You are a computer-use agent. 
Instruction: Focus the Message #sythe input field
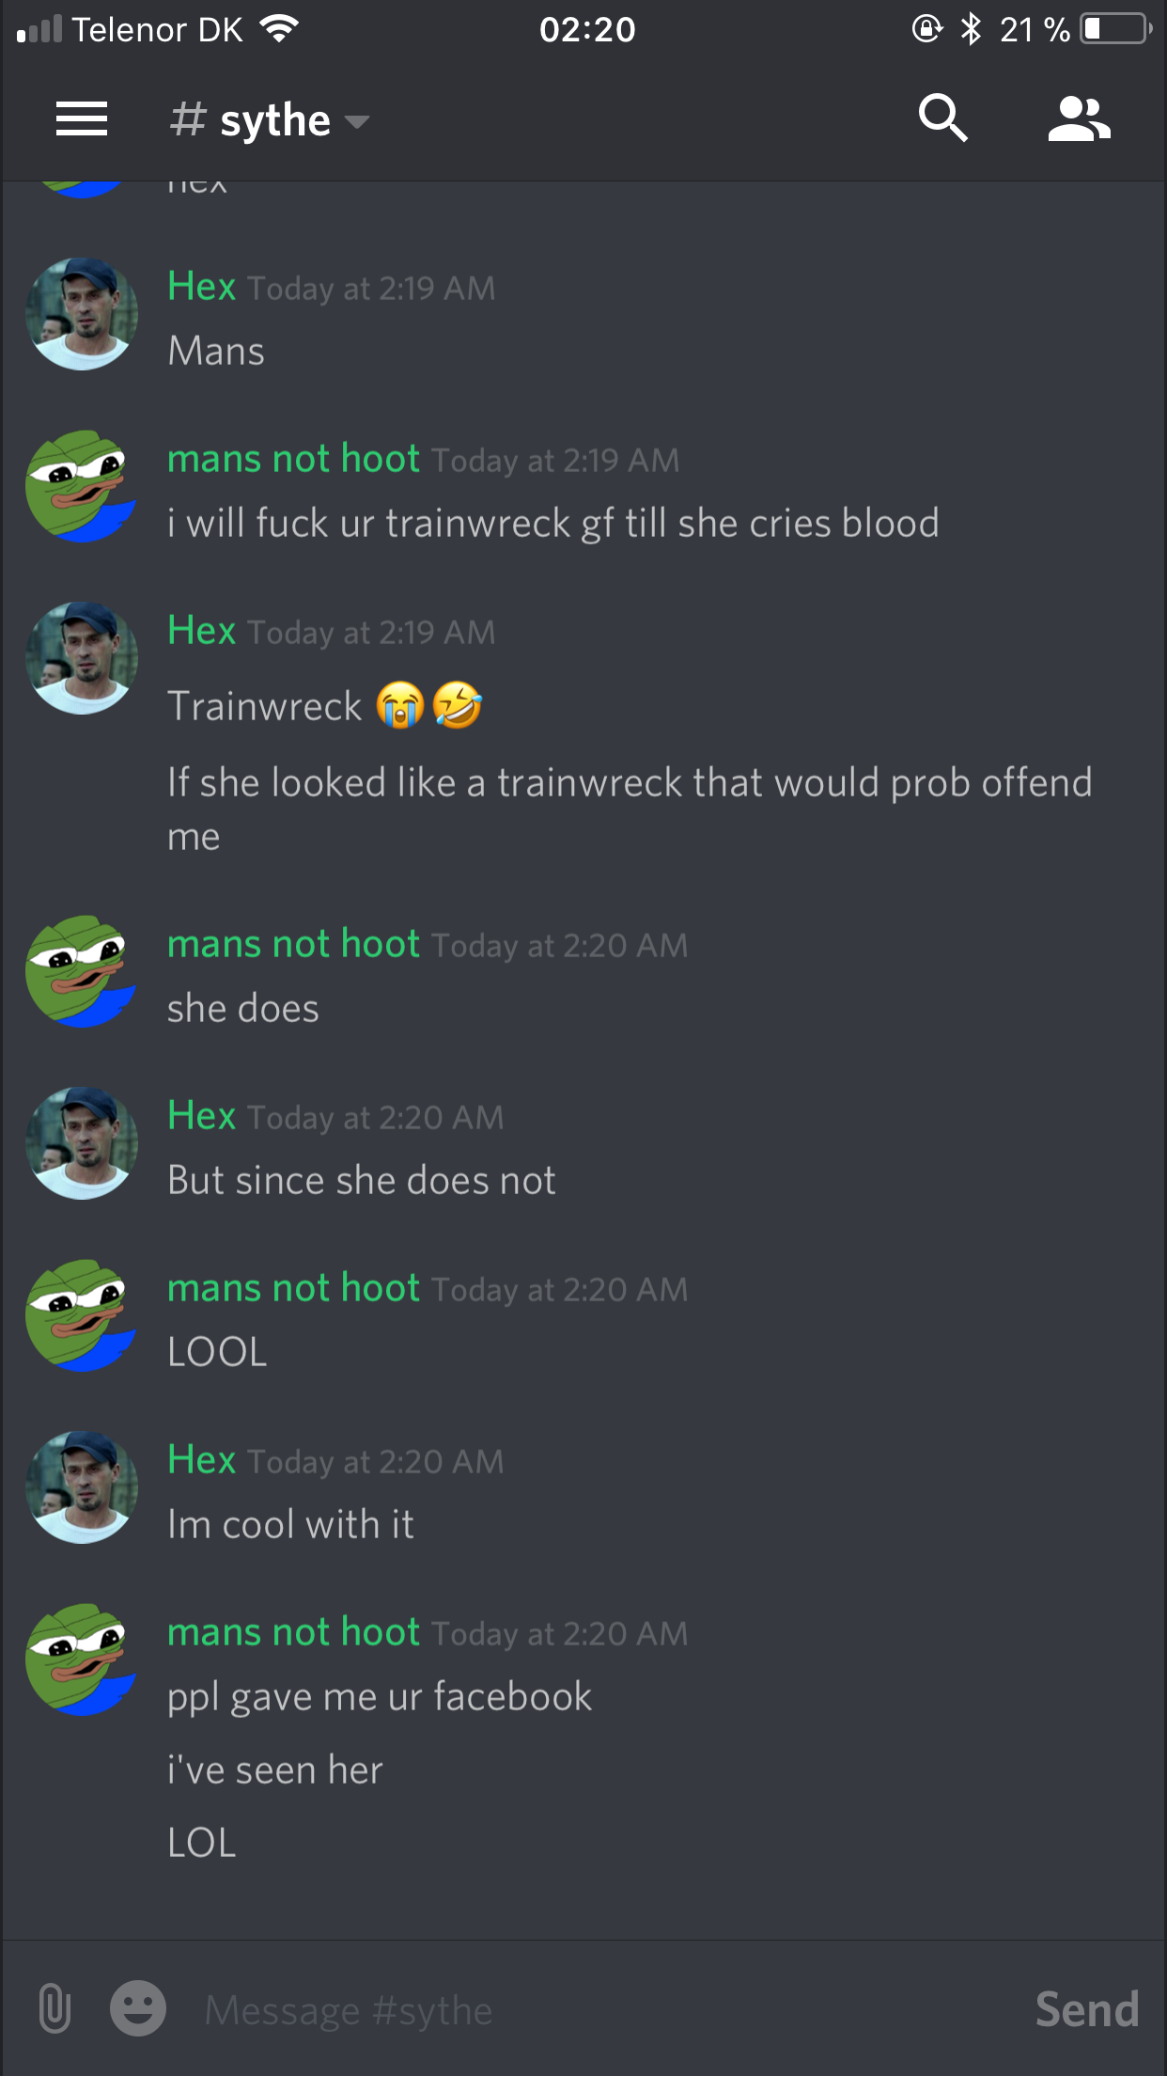(601, 2010)
